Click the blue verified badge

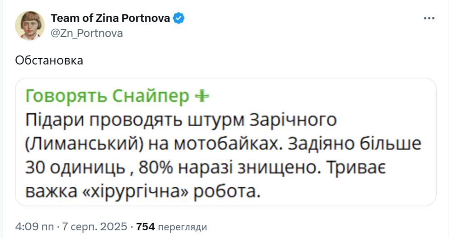pos(179,19)
